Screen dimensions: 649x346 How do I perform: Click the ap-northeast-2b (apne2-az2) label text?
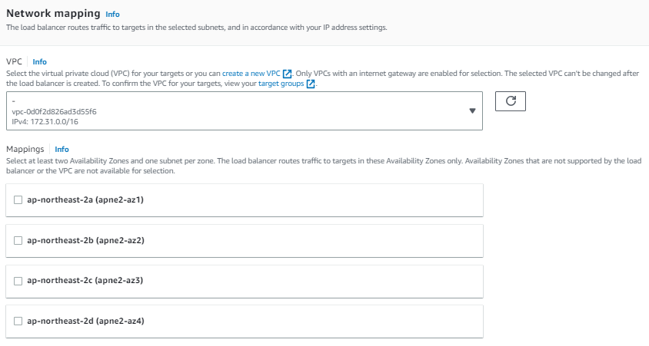tap(85, 240)
